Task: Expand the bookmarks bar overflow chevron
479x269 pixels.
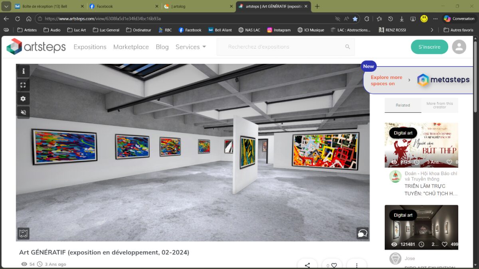Action: pyautogui.click(x=432, y=29)
